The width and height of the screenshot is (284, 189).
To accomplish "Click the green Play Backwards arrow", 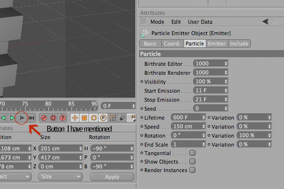I will 3,118.
